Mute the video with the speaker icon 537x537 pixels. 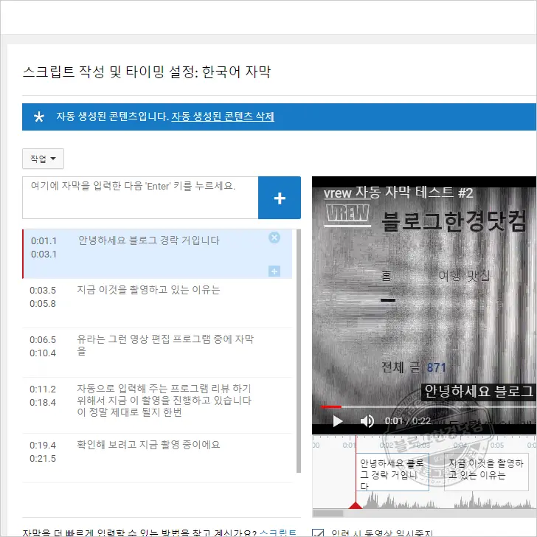(x=367, y=421)
